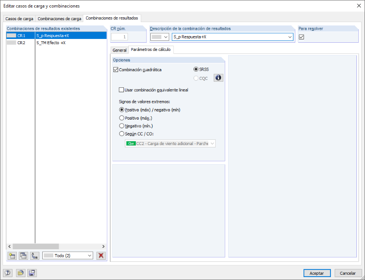The width and height of the screenshot is (365, 280).
Task: Click the CR2 color swatch
Action: (12, 43)
